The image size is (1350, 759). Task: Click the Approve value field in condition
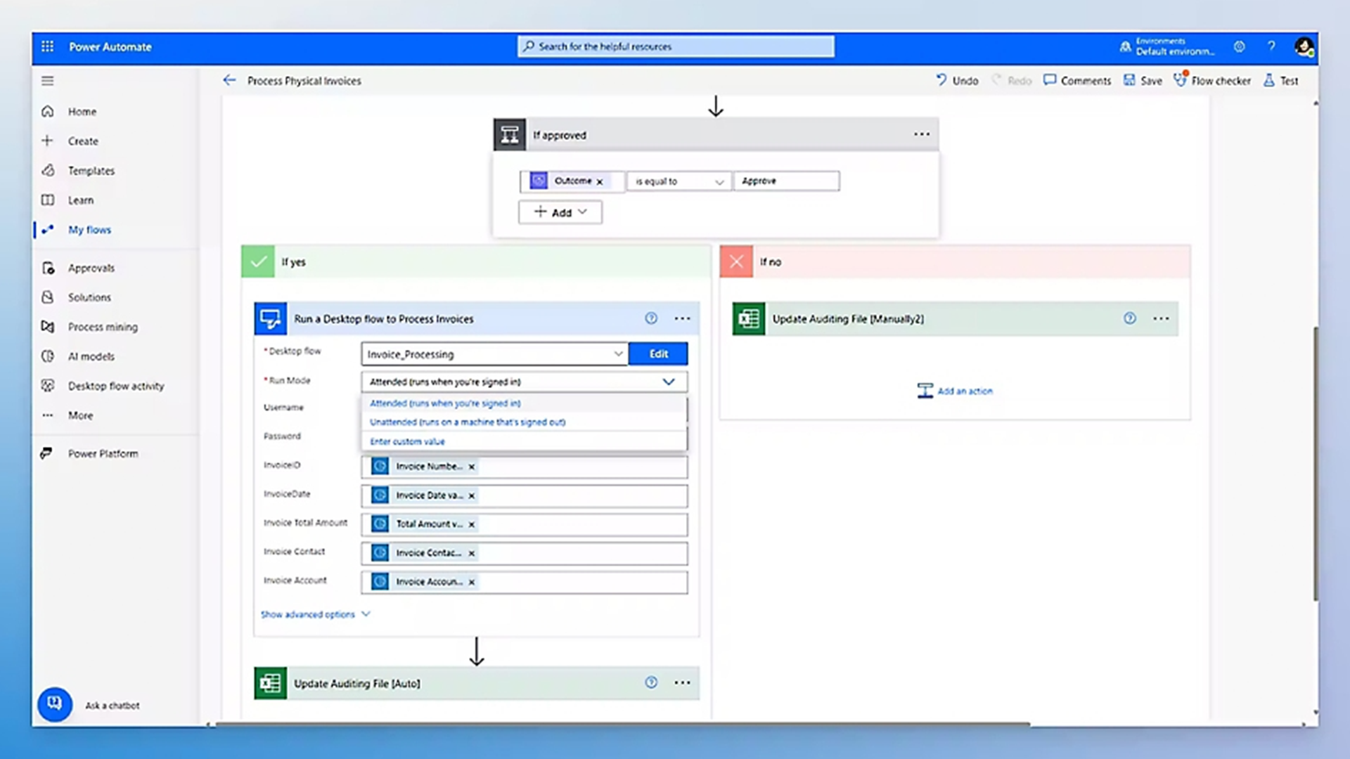[786, 181]
